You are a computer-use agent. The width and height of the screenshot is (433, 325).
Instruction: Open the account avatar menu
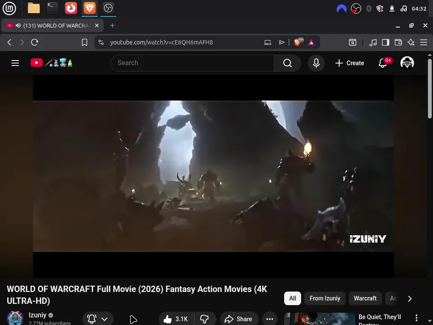[407, 63]
